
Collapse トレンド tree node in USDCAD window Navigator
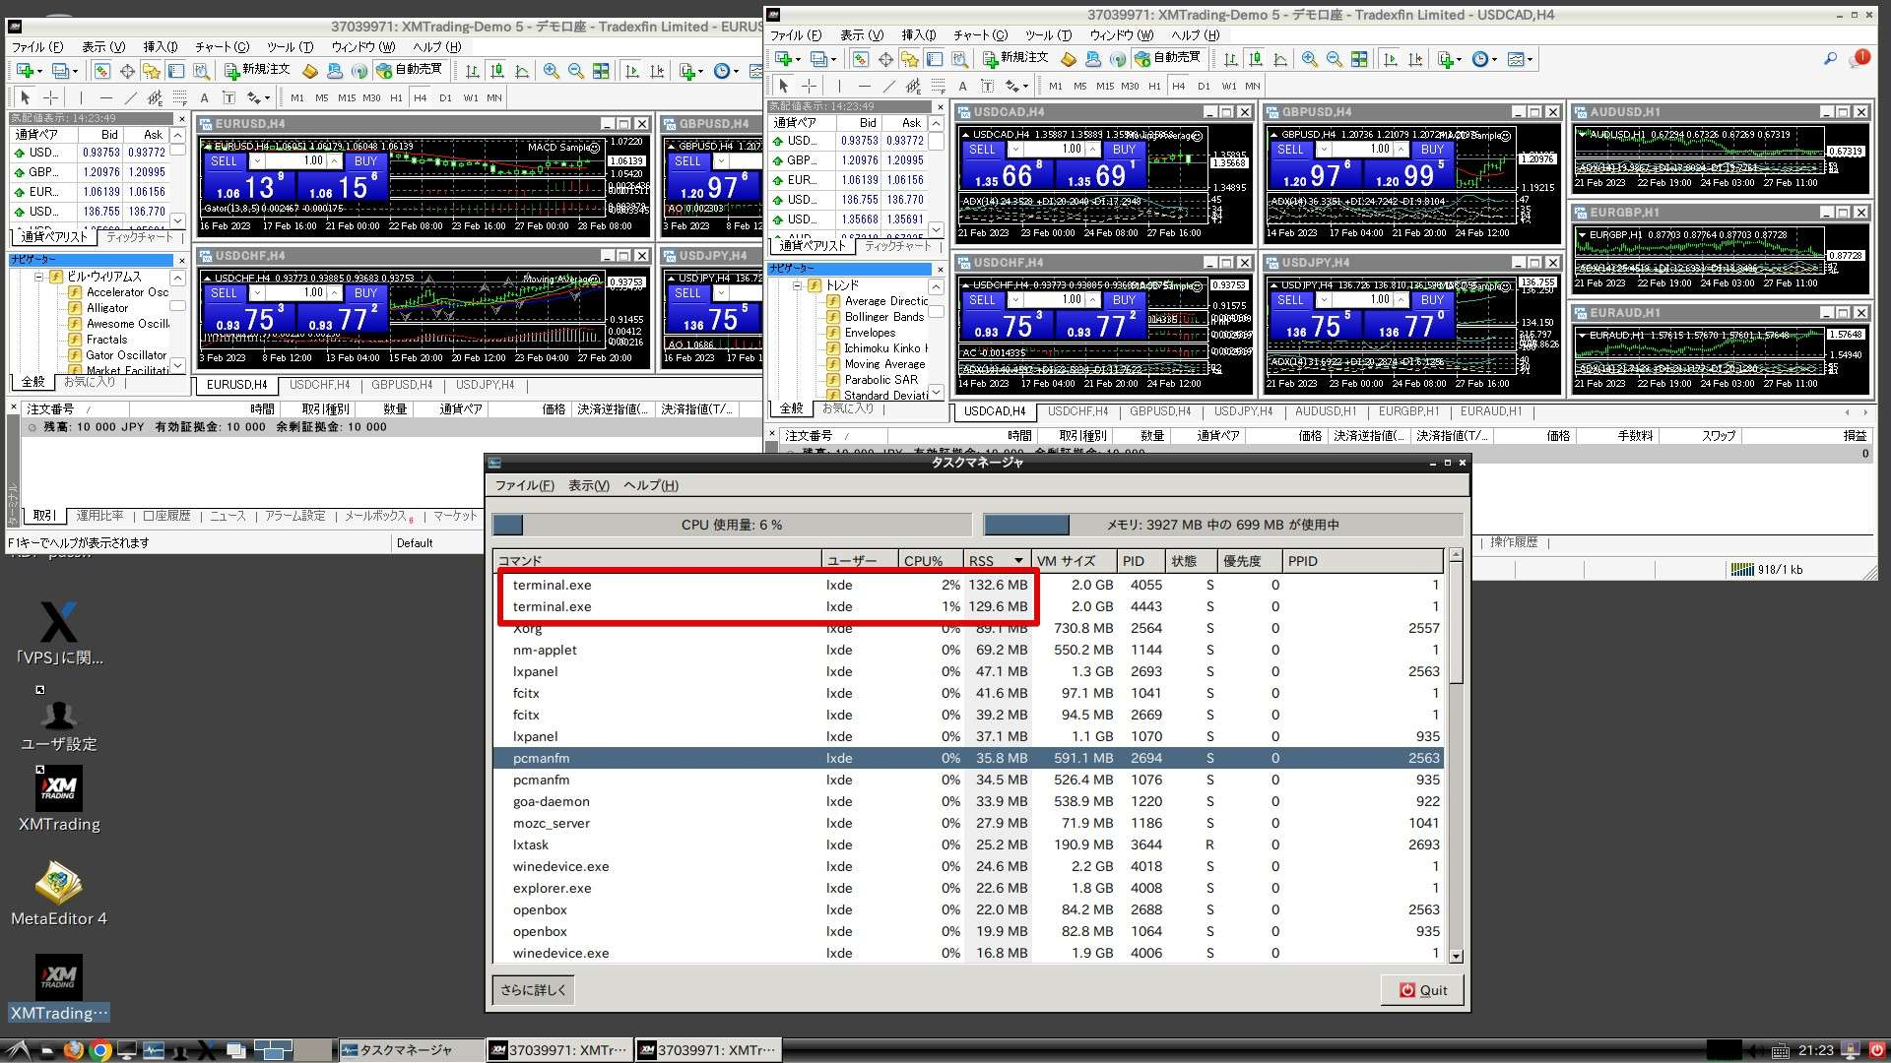click(798, 285)
